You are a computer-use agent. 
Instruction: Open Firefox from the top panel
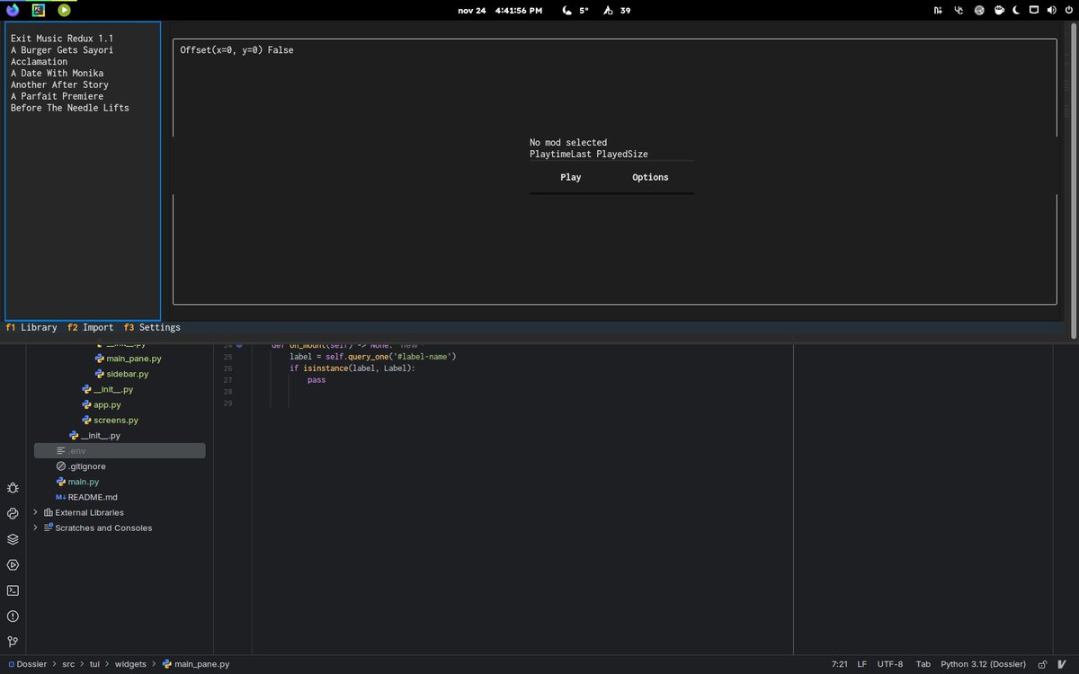tap(13, 10)
